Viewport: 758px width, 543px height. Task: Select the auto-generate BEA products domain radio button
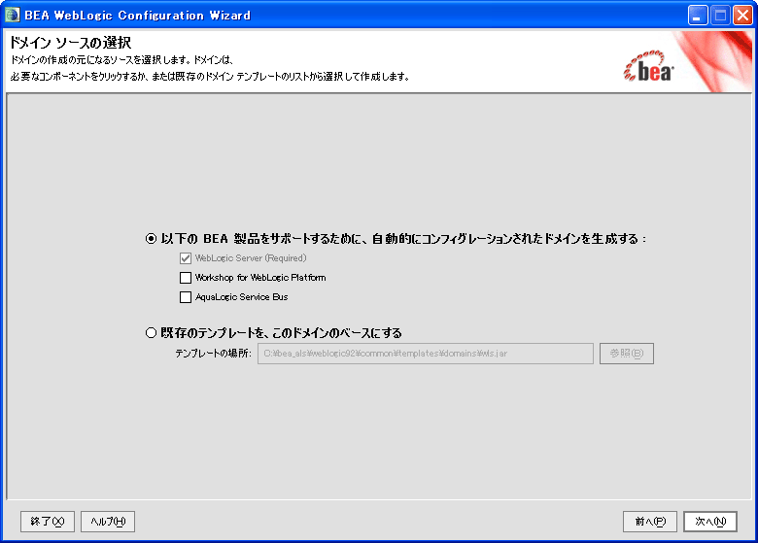point(151,239)
